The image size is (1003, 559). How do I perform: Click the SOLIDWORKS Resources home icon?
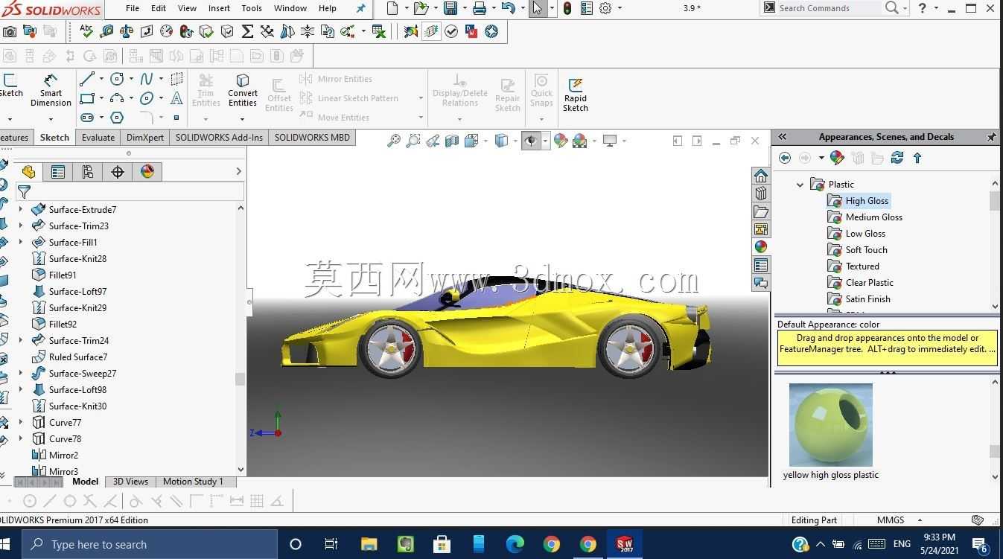pos(760,176)
